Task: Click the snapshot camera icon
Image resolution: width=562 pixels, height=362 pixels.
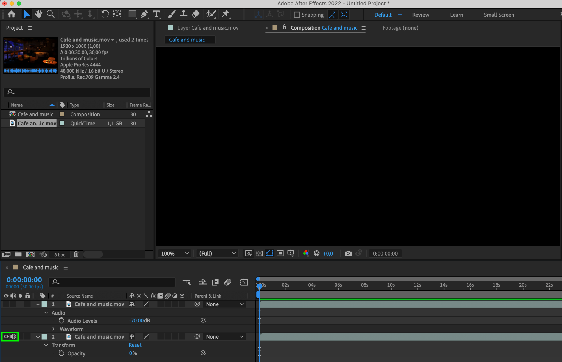Action: pos(348,253)
